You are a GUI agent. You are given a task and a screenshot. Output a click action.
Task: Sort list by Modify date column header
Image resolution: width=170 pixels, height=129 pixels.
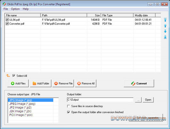click(144, 15)
